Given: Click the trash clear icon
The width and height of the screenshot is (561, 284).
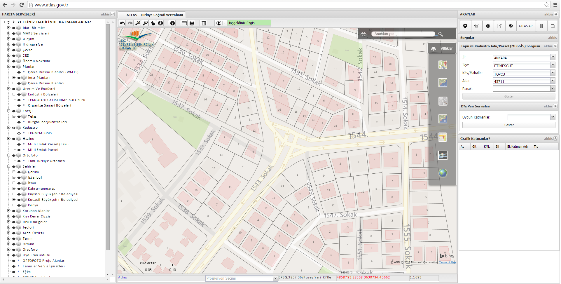Looking at the screenshot, I should click(x=204, y=23).
